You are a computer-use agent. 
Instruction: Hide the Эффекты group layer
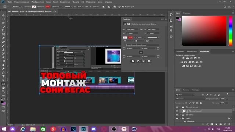[177, 115]
